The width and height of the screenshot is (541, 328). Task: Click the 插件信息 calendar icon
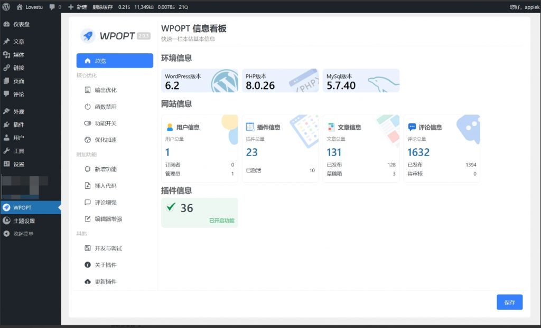pos(250,127)
